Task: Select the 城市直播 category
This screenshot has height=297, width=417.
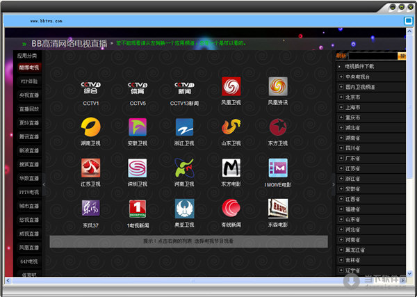Action: (29, 206)
